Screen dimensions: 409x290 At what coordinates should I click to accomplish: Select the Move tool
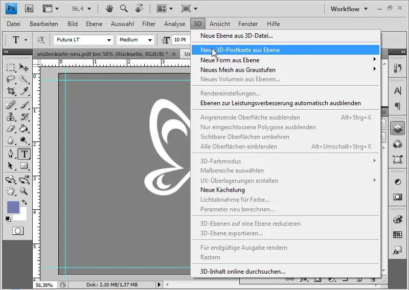(24, 68)
